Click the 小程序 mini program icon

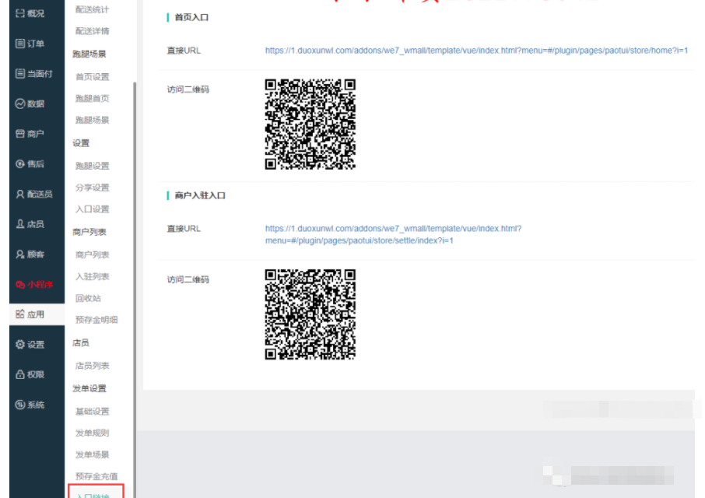click(20, 284)
